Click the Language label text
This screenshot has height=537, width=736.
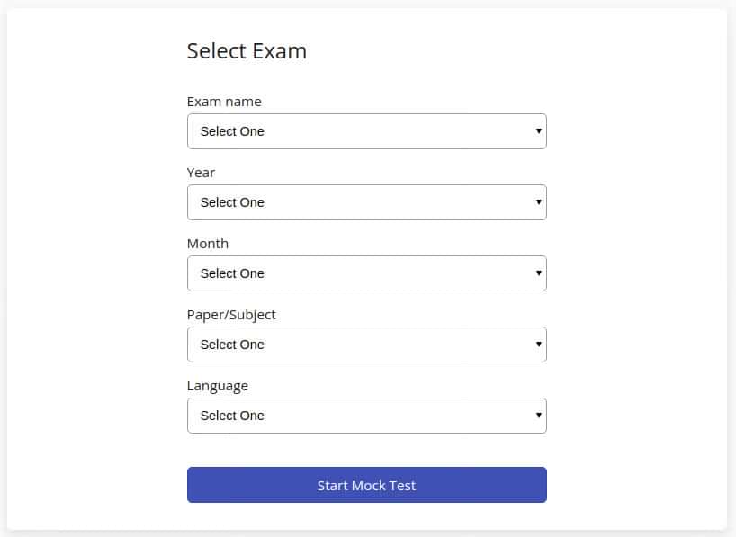coord(217,386)
